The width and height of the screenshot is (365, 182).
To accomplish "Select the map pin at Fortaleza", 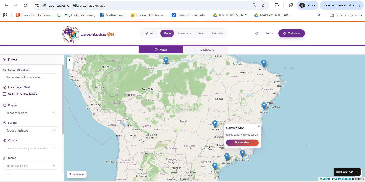I will [x=264, y=64].
